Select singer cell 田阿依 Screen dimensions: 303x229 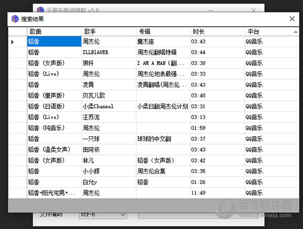109,150
